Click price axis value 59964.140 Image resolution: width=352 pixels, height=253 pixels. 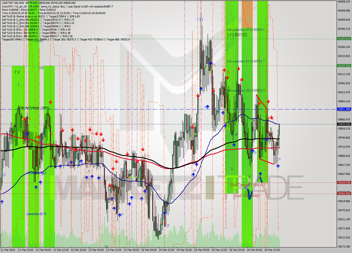pyautogui.click(x=344, y=101)
